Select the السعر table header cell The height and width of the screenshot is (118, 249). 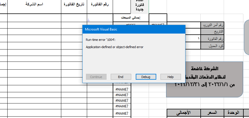(212, 113)
